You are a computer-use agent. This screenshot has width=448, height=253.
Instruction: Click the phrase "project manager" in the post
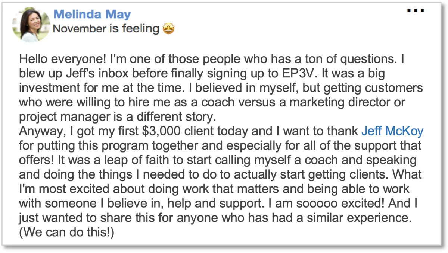click(x=68, y=117)
